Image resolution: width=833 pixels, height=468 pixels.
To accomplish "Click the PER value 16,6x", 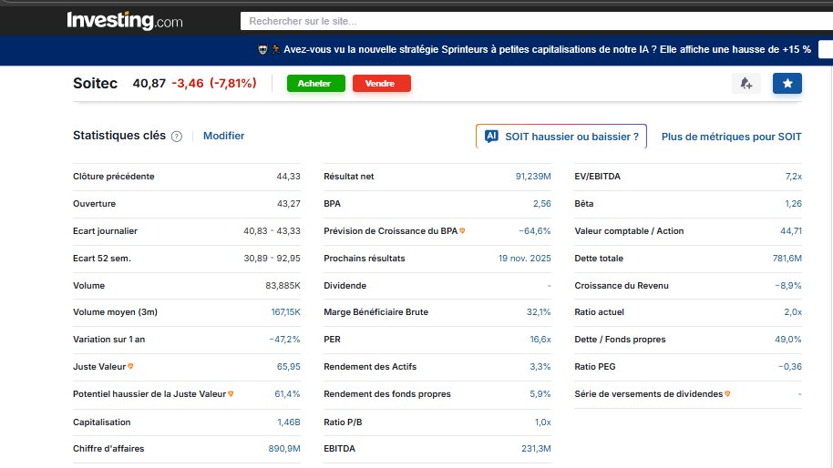I will pyautogui.click(x=540, y=339).
